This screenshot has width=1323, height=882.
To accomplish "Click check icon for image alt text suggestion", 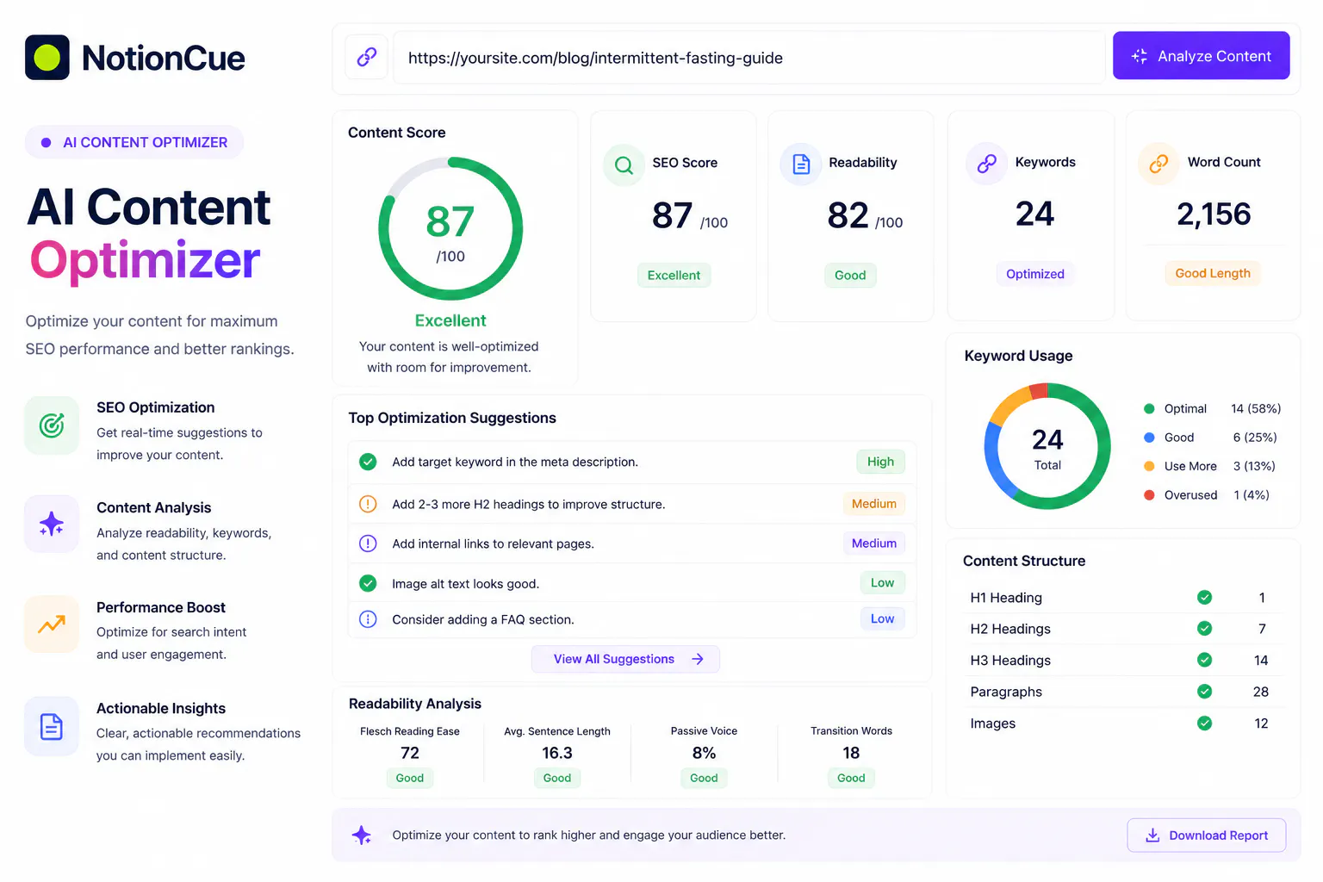I will point(368,583).
